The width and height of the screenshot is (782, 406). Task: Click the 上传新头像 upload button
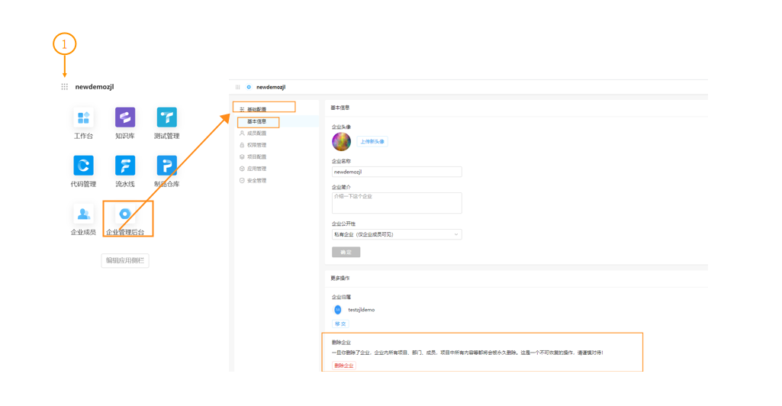pos(372,142)
